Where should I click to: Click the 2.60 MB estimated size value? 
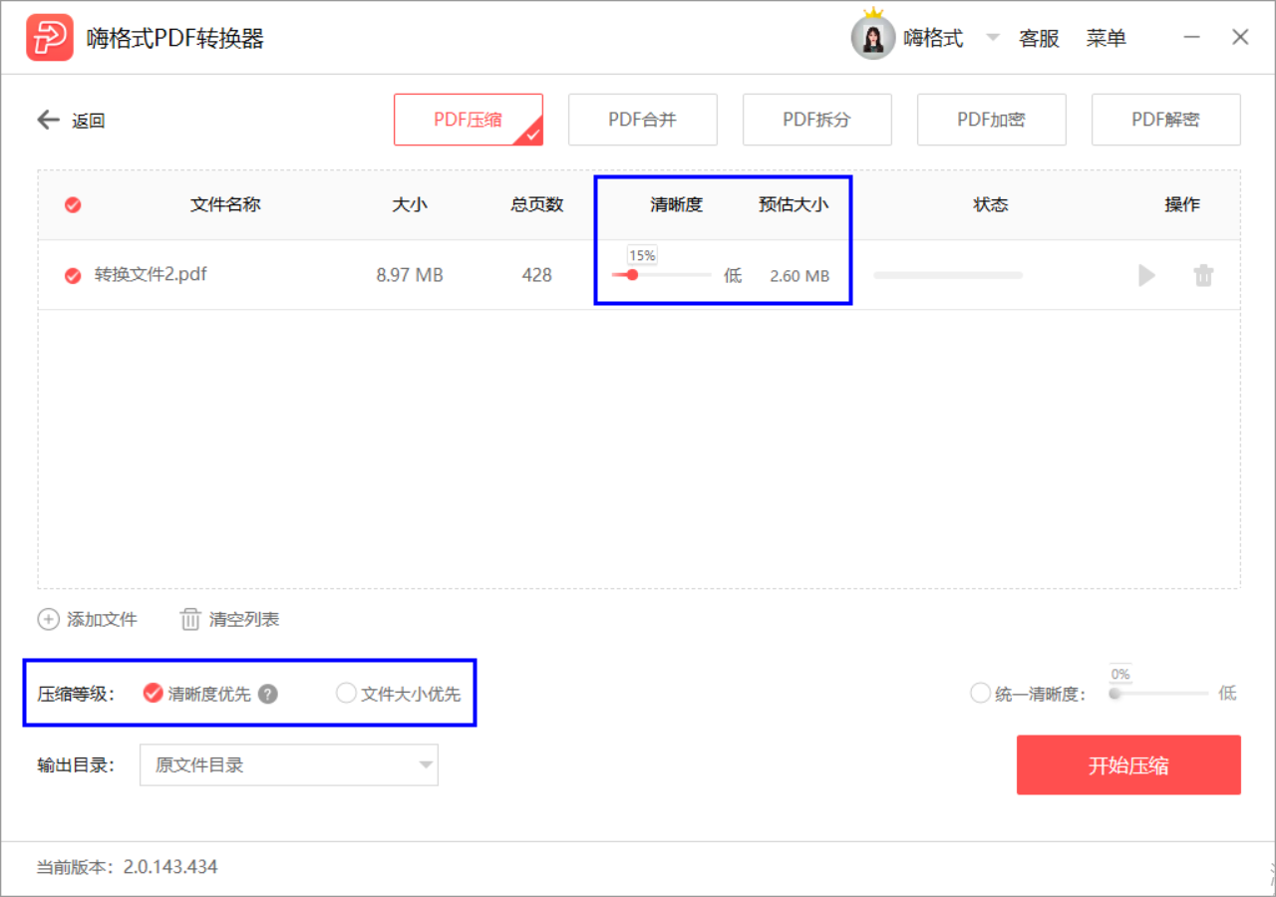(799, 276)
